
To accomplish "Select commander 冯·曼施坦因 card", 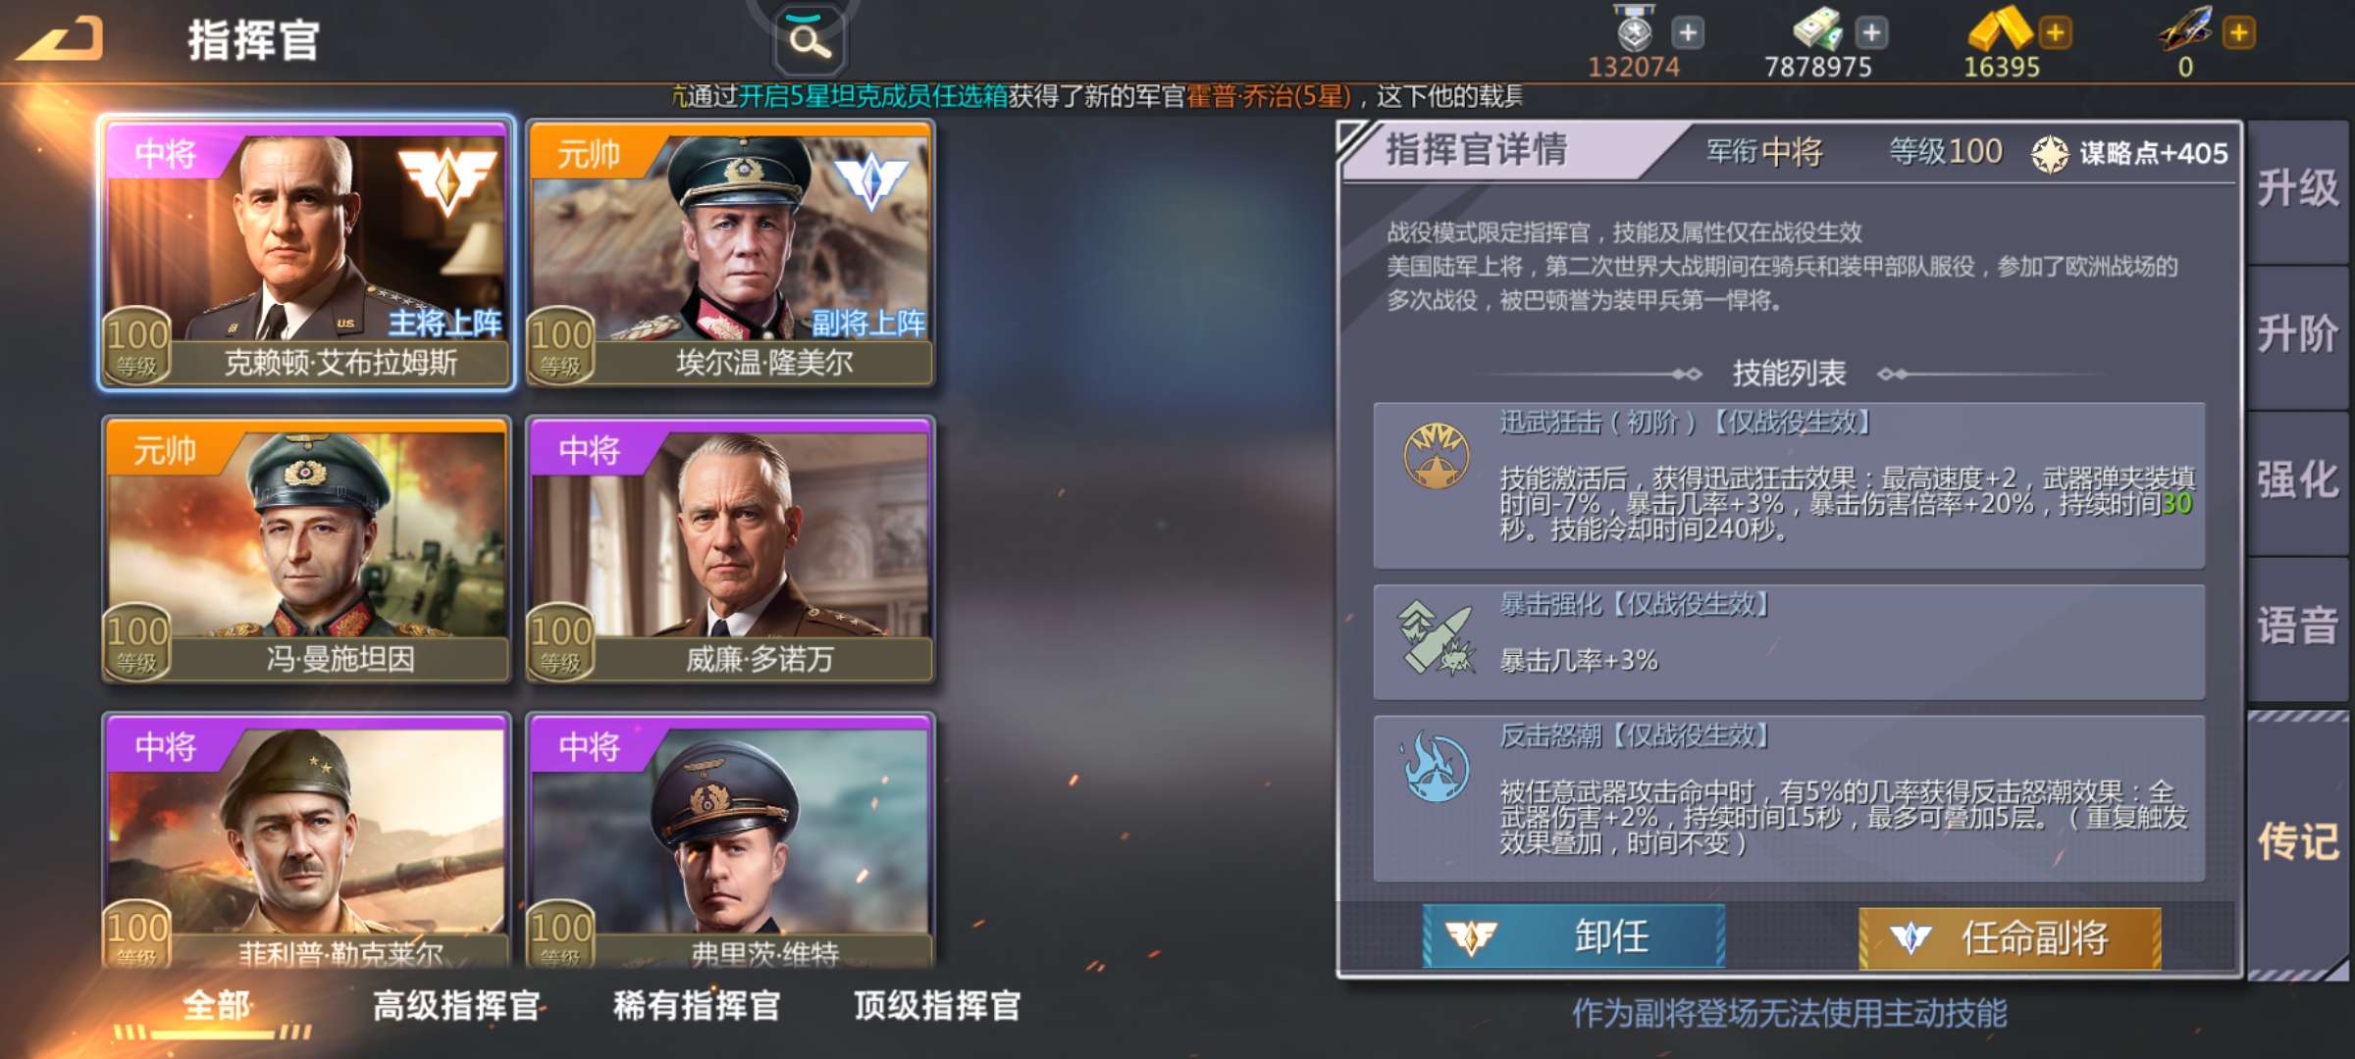I will coord(306,549).
